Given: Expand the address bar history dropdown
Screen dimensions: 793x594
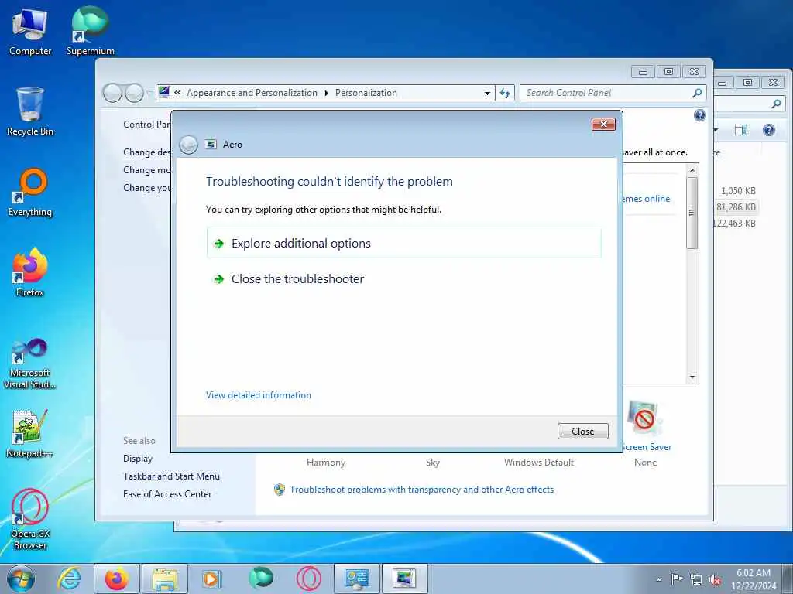Looking at the screenshot, I should [487, 93].
